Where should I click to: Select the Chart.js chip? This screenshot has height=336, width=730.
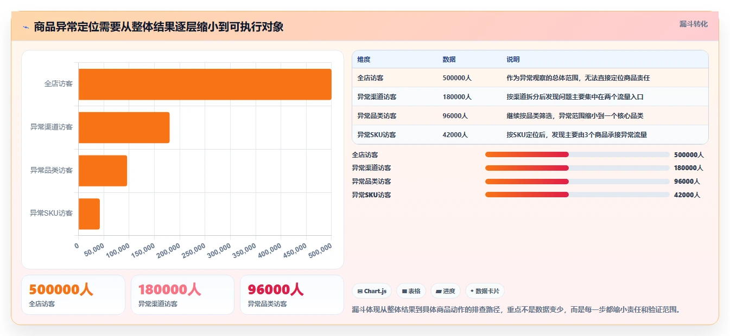[x=372, y=291]
